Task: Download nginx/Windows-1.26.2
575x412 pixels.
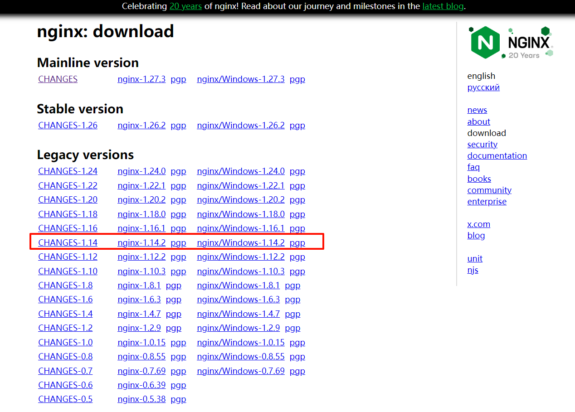Action: (x=241, y=125)
